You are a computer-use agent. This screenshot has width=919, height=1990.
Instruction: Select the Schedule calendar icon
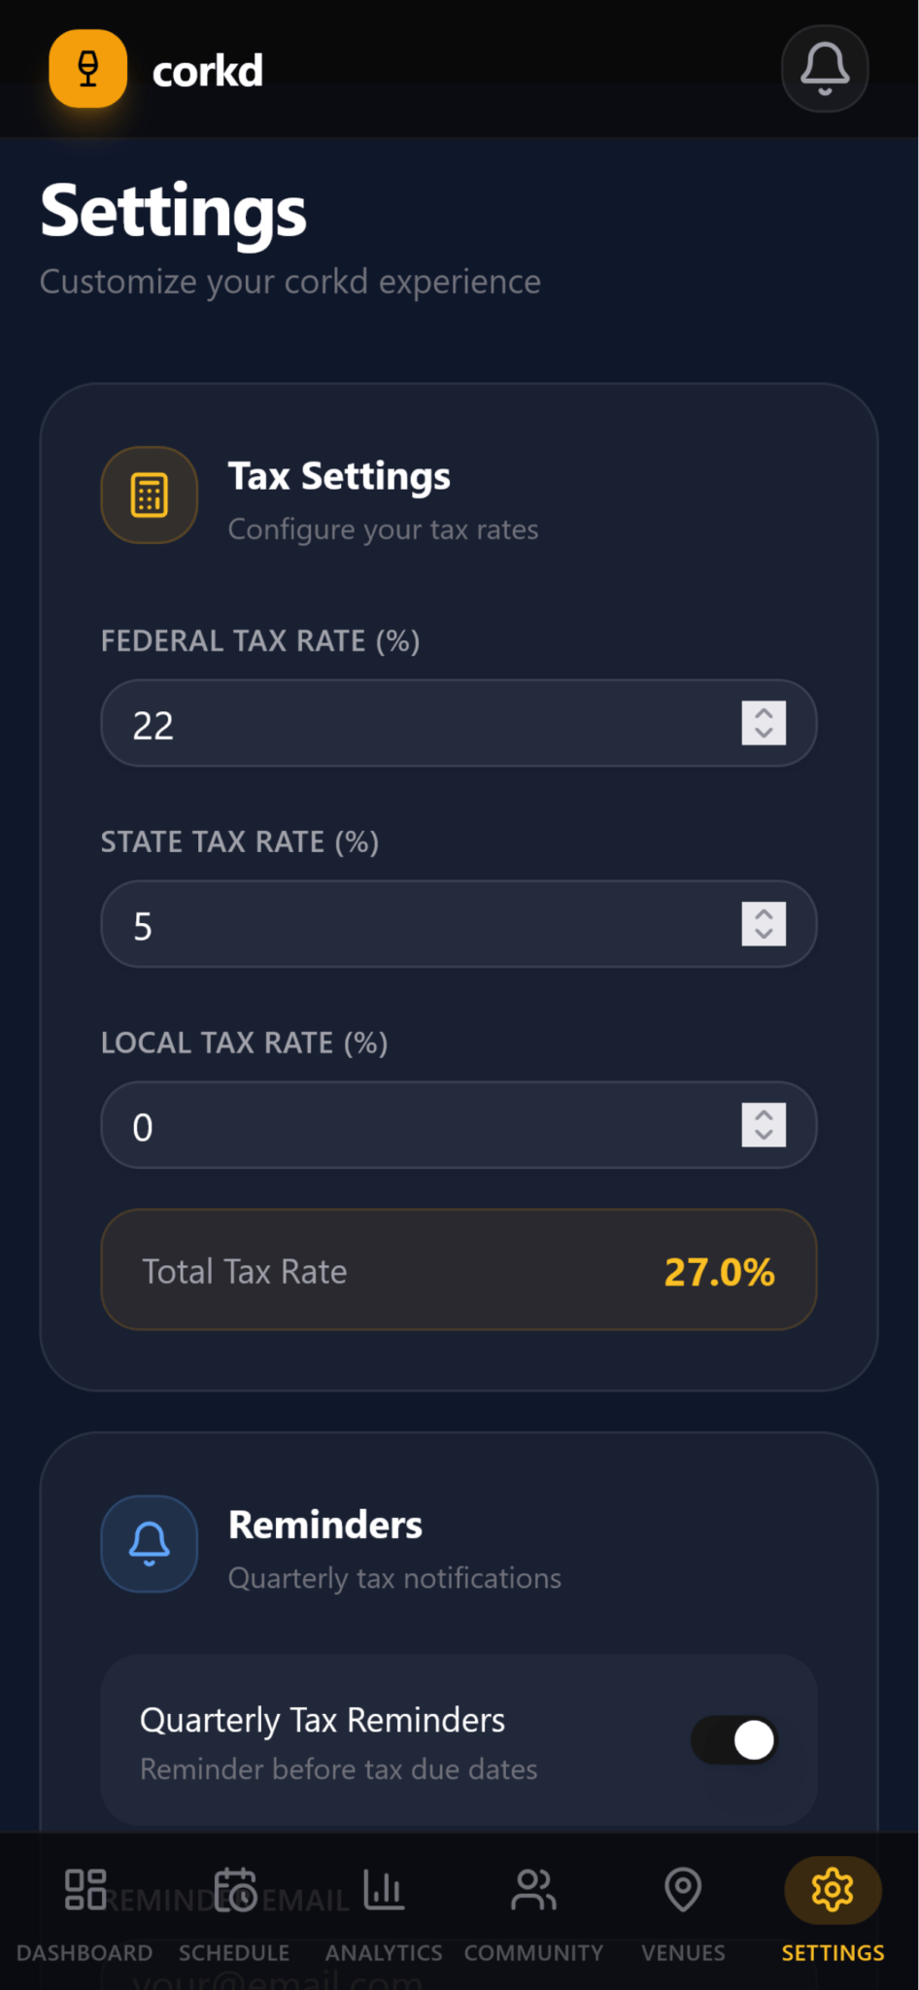tap(234, 1889)
